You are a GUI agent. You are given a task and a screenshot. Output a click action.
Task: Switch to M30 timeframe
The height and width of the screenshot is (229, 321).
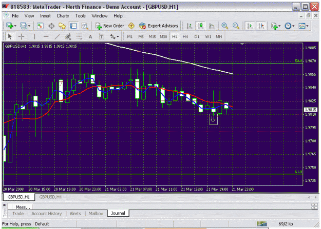(x=163, y=37)
